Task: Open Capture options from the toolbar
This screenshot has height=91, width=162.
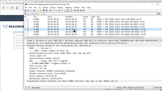Action: click(x=34, y=11)
